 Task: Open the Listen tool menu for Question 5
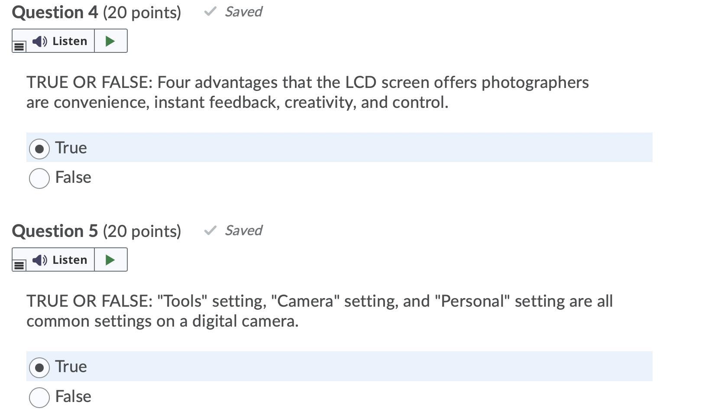click(19, 265)
